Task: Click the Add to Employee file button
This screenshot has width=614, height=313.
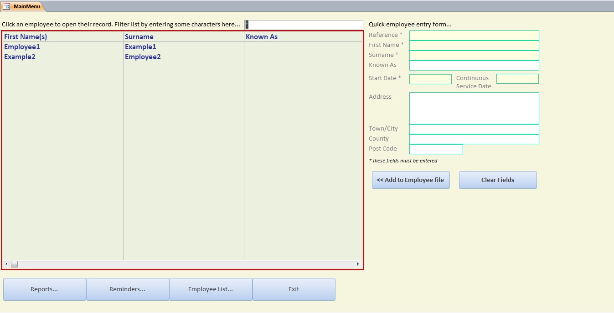Action: point(411,180)
